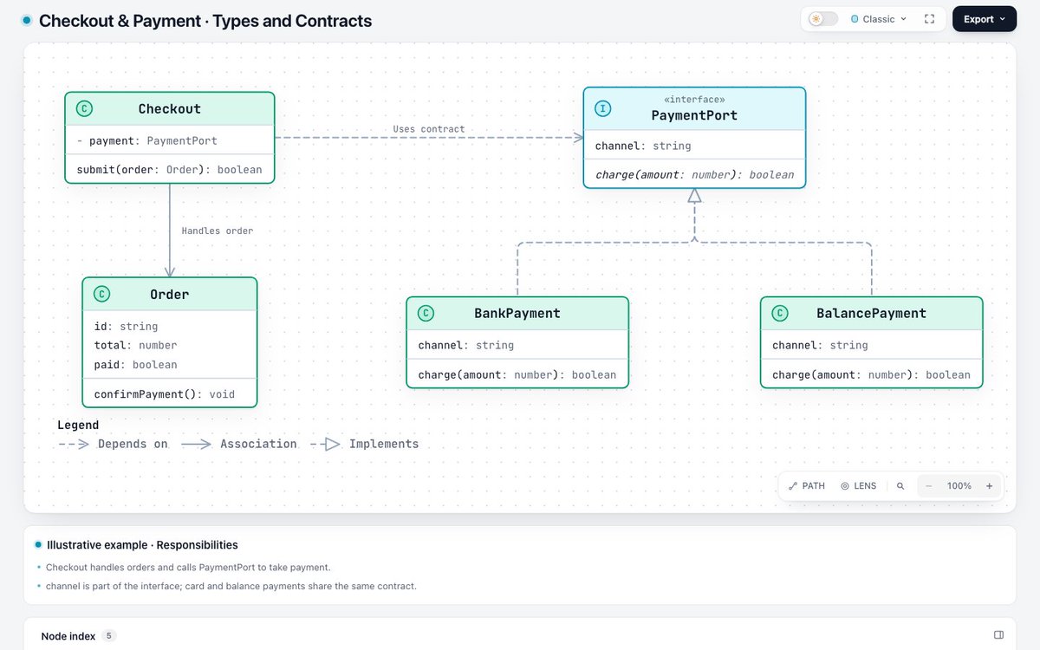This screenshot has height=650, width=1040.
Task: Click 'submit(order: Order): boolean' method
Action: [x=170, y=169]
